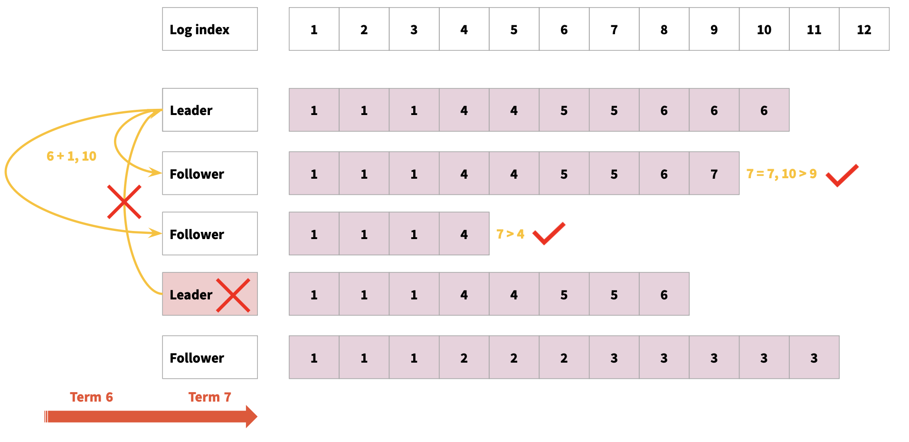909x442 pixels.
Task: Click the top Leader's last log entry at index 10
Action: tap(764, 110)
